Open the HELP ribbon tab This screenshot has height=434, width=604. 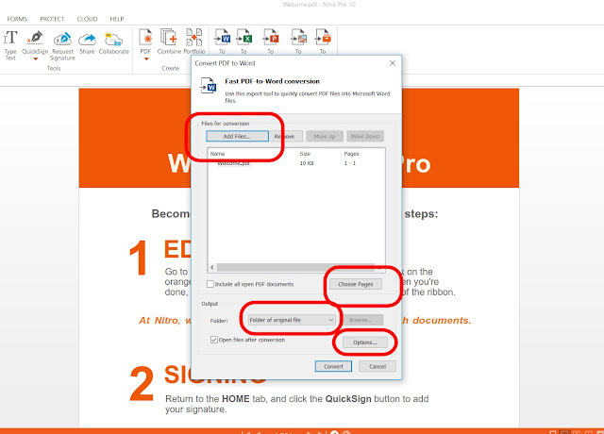coord(117,19)
